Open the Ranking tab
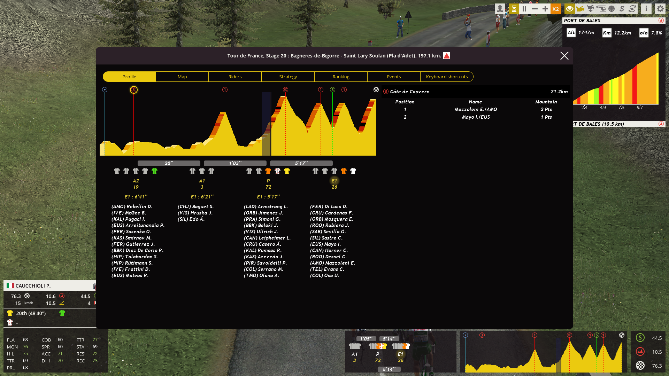Viewport: 669px width, 376px height. pyautogui.click(x=341, y=77)
